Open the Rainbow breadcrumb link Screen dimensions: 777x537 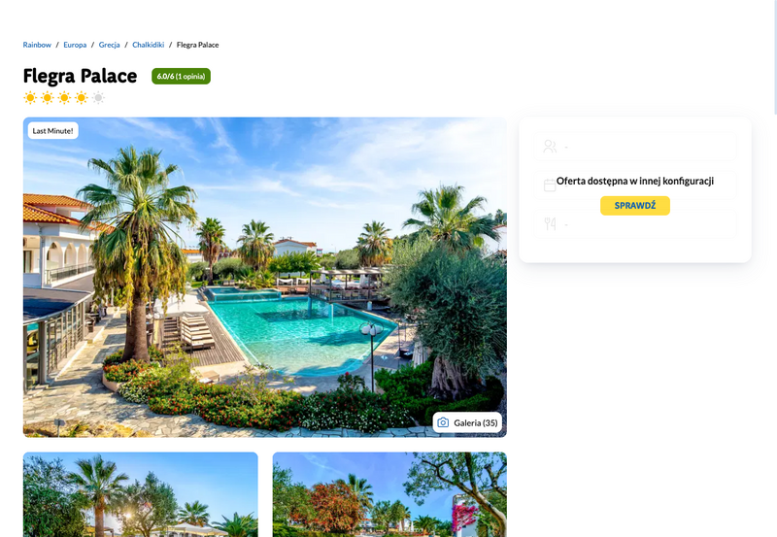point(37,45)
